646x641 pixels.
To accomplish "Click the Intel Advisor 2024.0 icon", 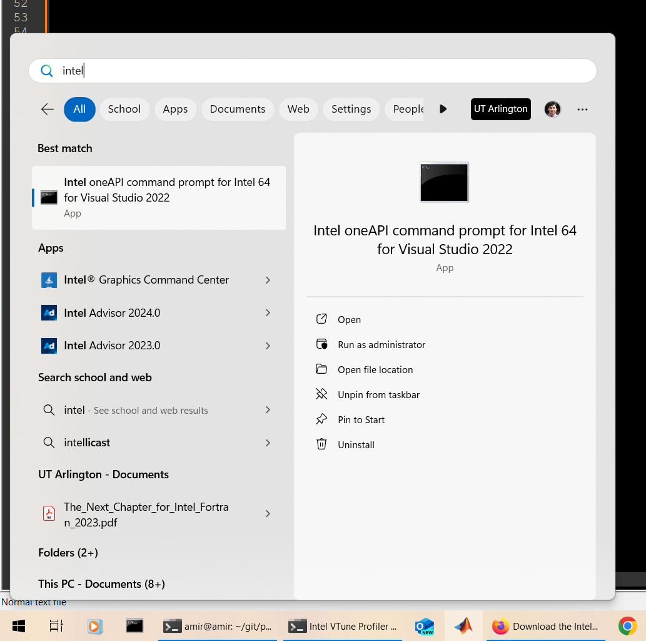I will [49, 313].
